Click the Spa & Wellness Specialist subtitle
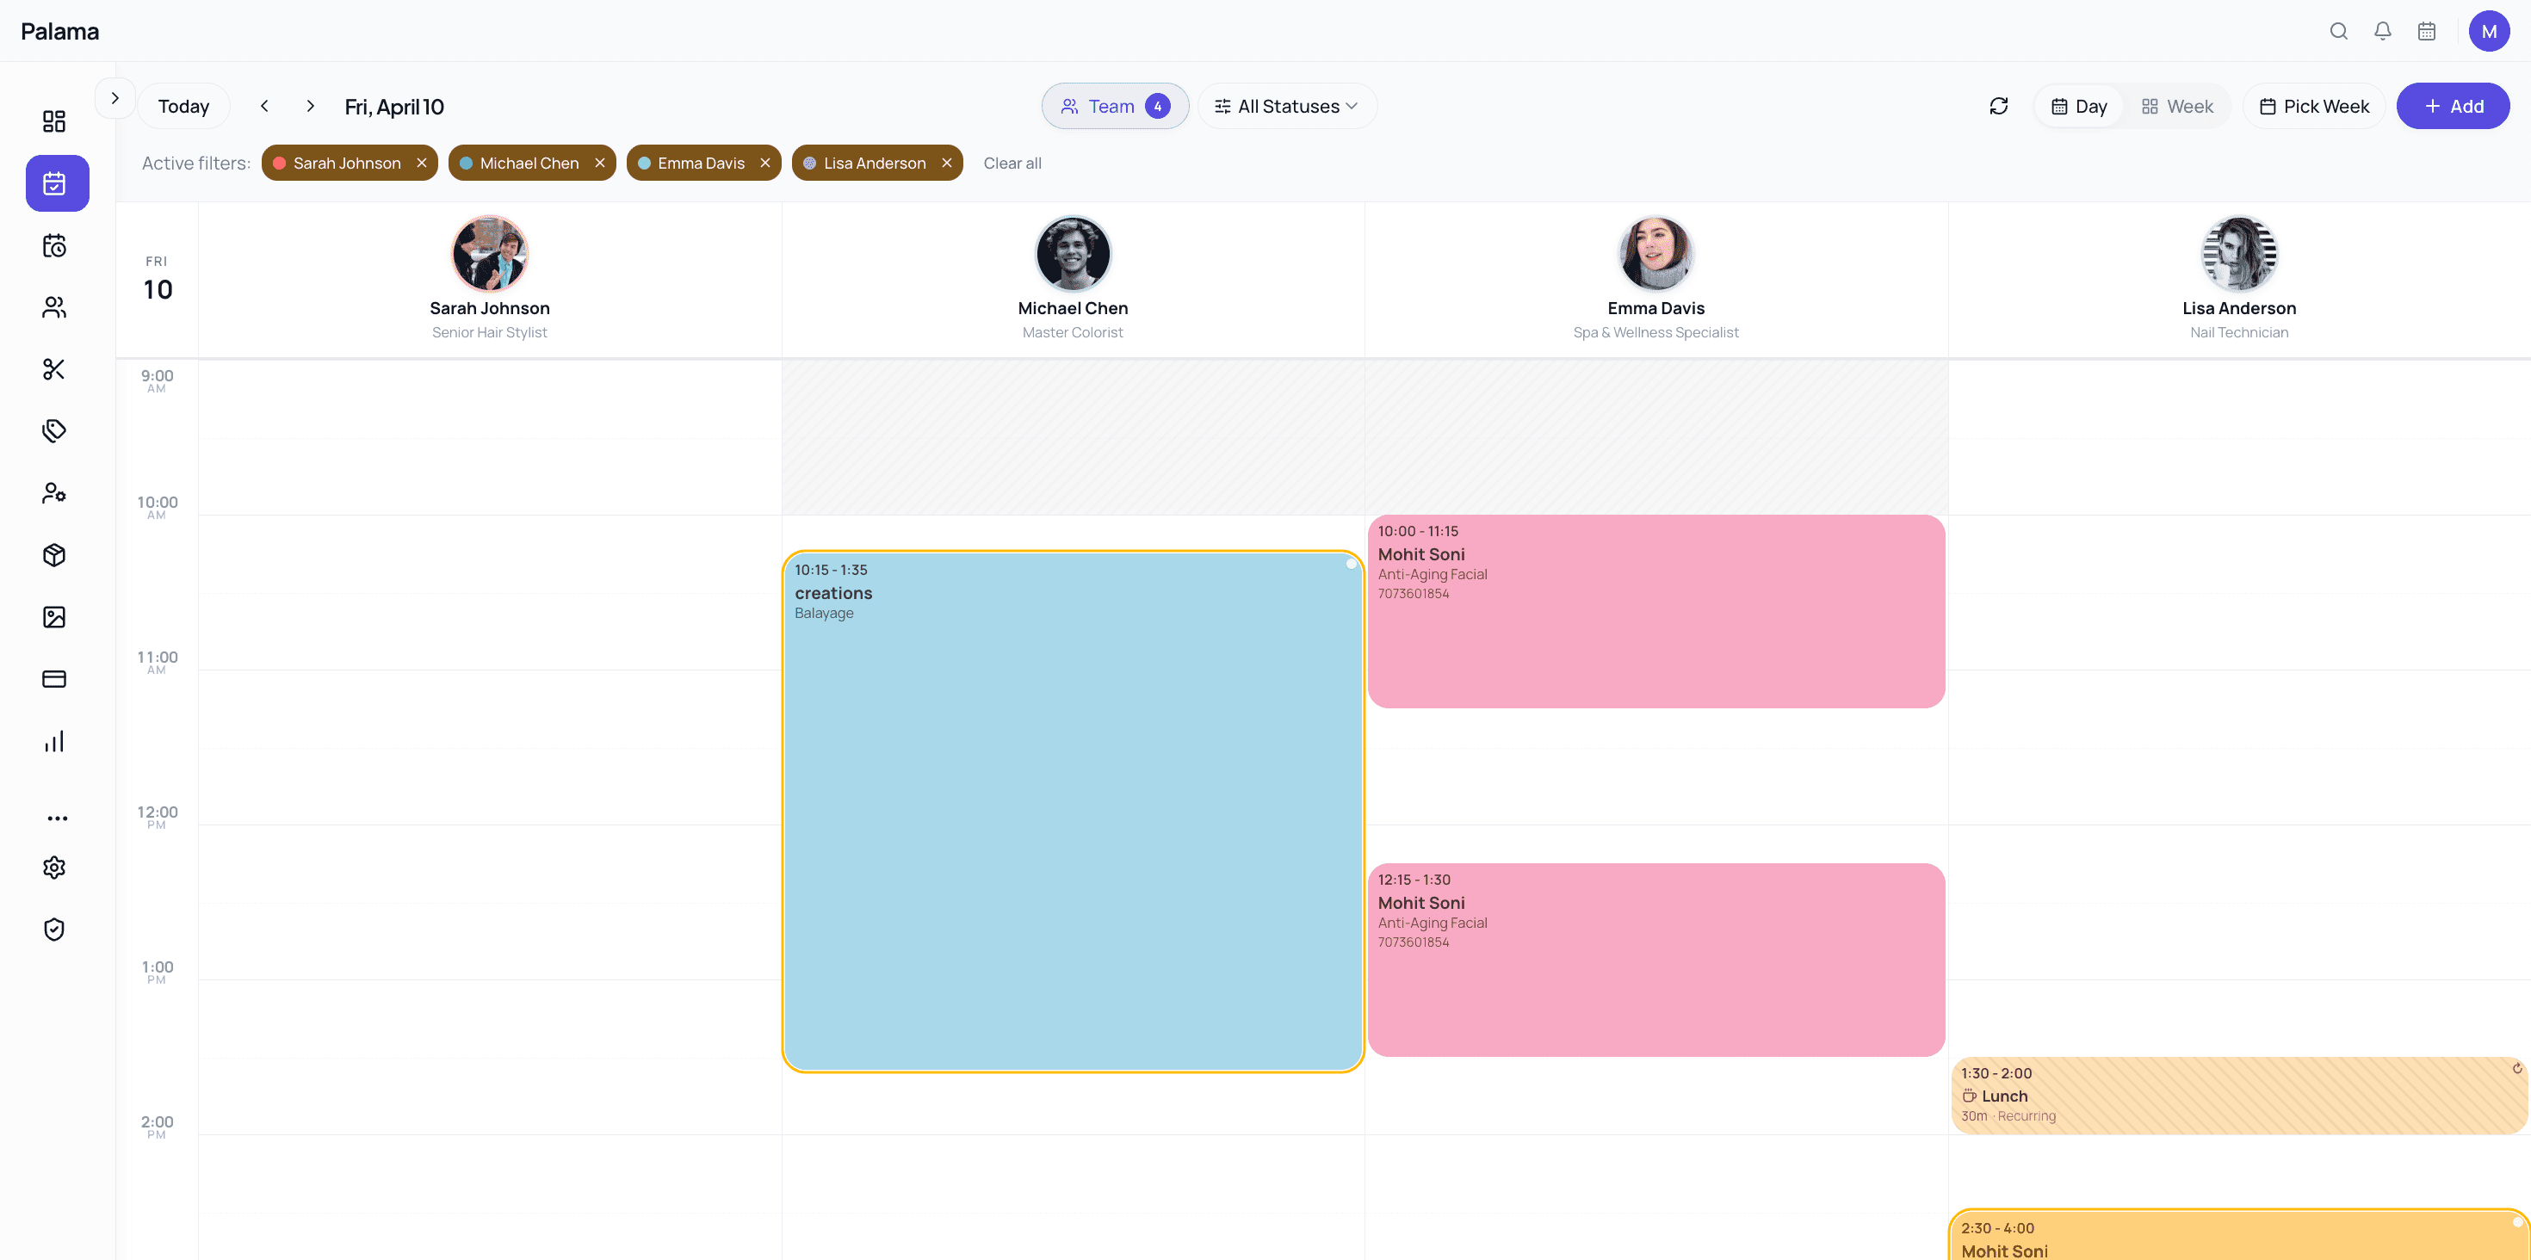2531x1260 pixels. [x=1655, y=333]
